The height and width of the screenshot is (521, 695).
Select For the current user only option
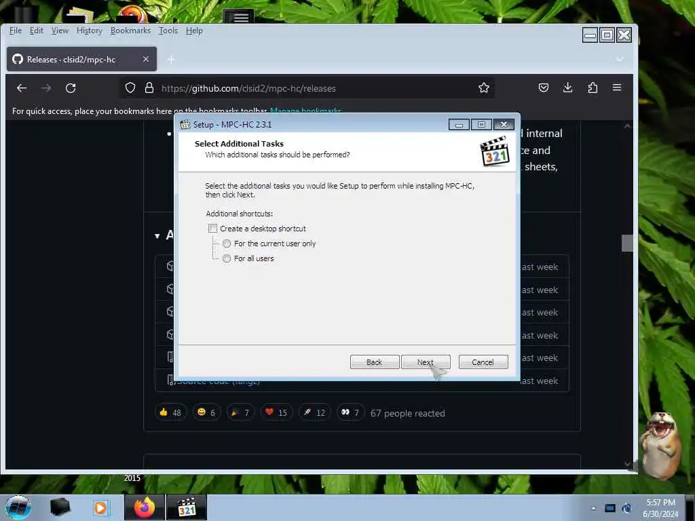coord(227,244)
